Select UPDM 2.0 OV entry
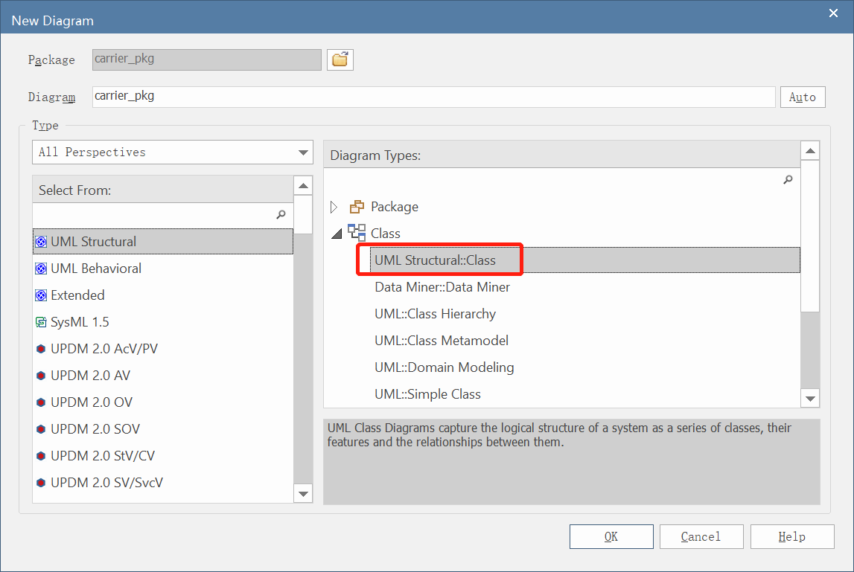This screenshot has height=572, width=854. click(x=163, y=402)
